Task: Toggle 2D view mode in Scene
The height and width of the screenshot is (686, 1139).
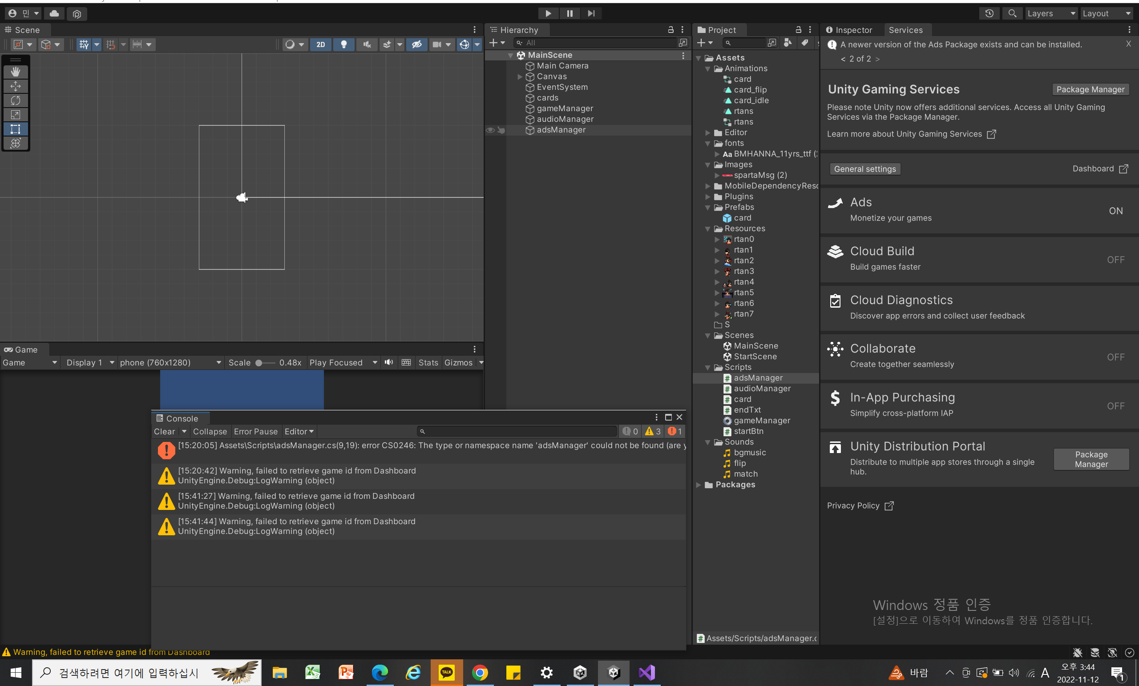Action: 320,44
